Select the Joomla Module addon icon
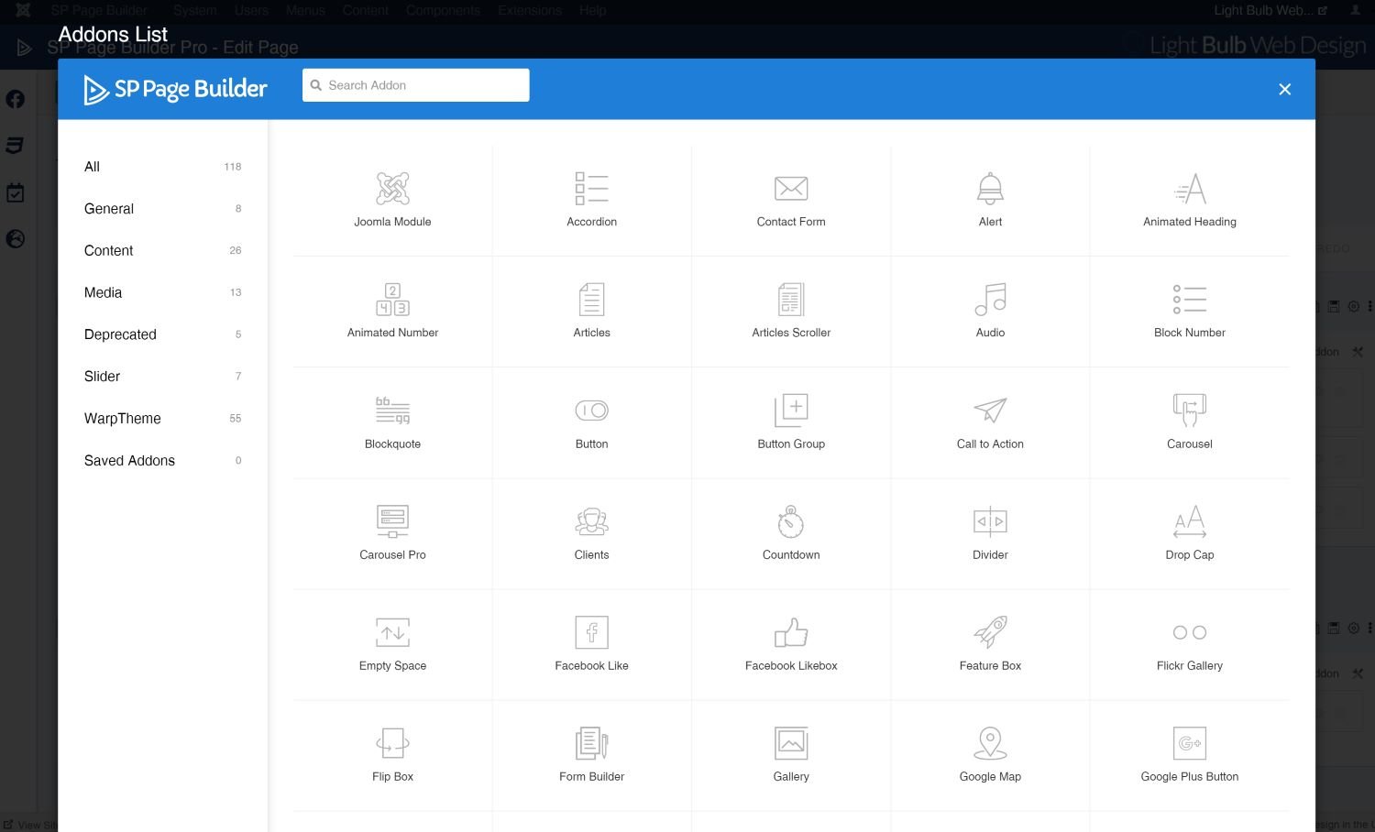The width and height of the screenshot is (1375, 832). (392, 190)
